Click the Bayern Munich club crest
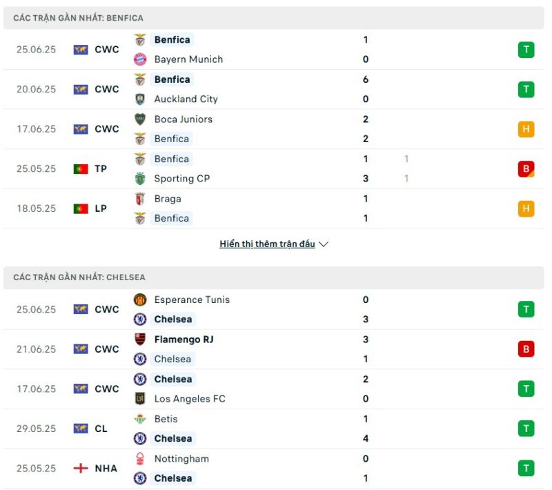The height and width of the screenshot is (490, 552). pyautogui.click(x=140, y=59)
